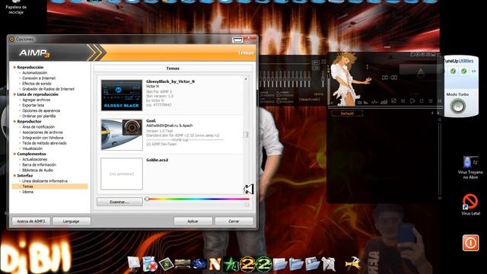Viewport: 487px width, 274px height.
Task: Select Lista de reproducción category
Action: coord(37,94)
